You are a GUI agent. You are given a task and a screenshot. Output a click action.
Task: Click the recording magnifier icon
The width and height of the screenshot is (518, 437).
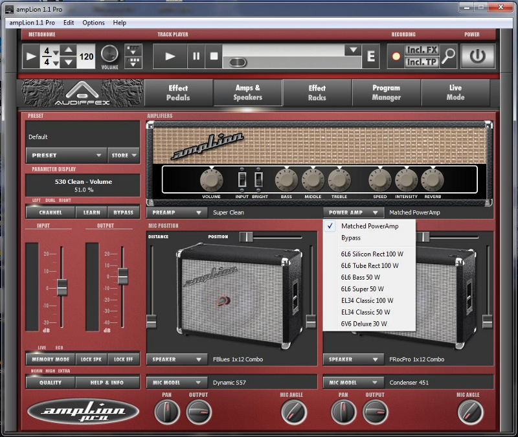pos(448,56)
